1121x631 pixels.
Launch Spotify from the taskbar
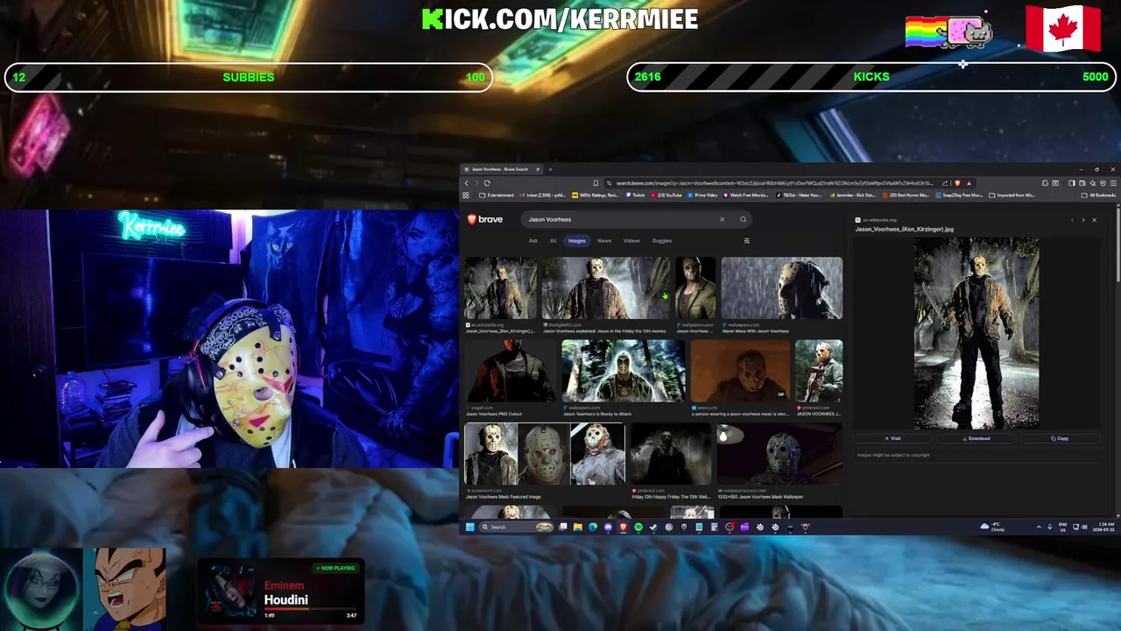tap(638, 527)
